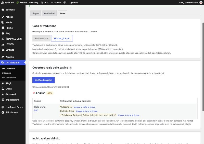This screenshot has width=204, height=144.
Task: Click the 99% coverage badge for English
Action: pyautogui.click(x=50, y=93)
